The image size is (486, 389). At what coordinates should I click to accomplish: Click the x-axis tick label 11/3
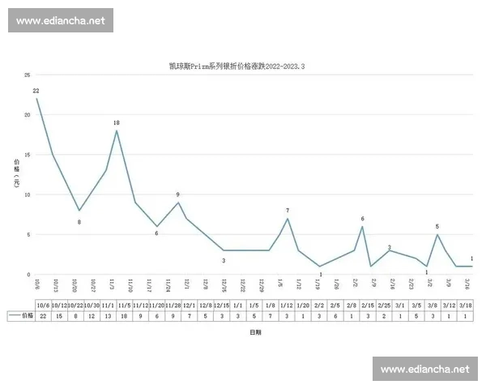click(x=112, y=284)
